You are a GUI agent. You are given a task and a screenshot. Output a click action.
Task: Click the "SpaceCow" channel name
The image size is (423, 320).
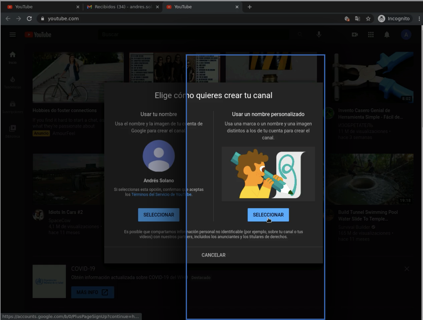tap(60, 221)
